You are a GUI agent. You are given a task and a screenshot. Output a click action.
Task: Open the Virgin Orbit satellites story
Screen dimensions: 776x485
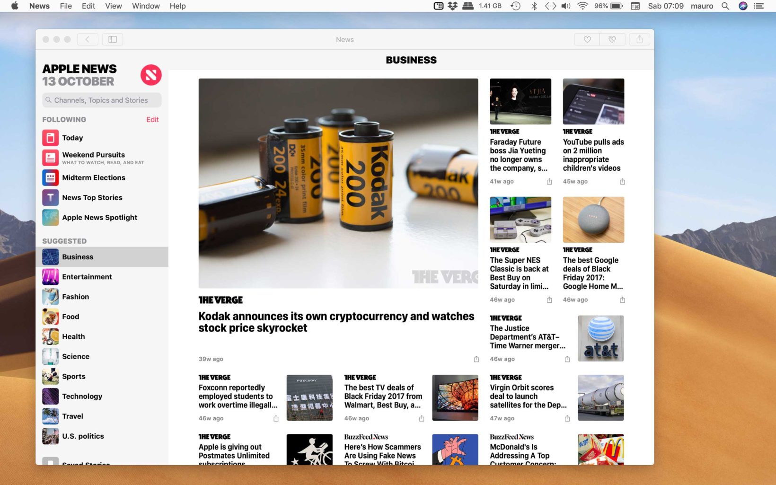pyautogui.click(x=528, y=396)
